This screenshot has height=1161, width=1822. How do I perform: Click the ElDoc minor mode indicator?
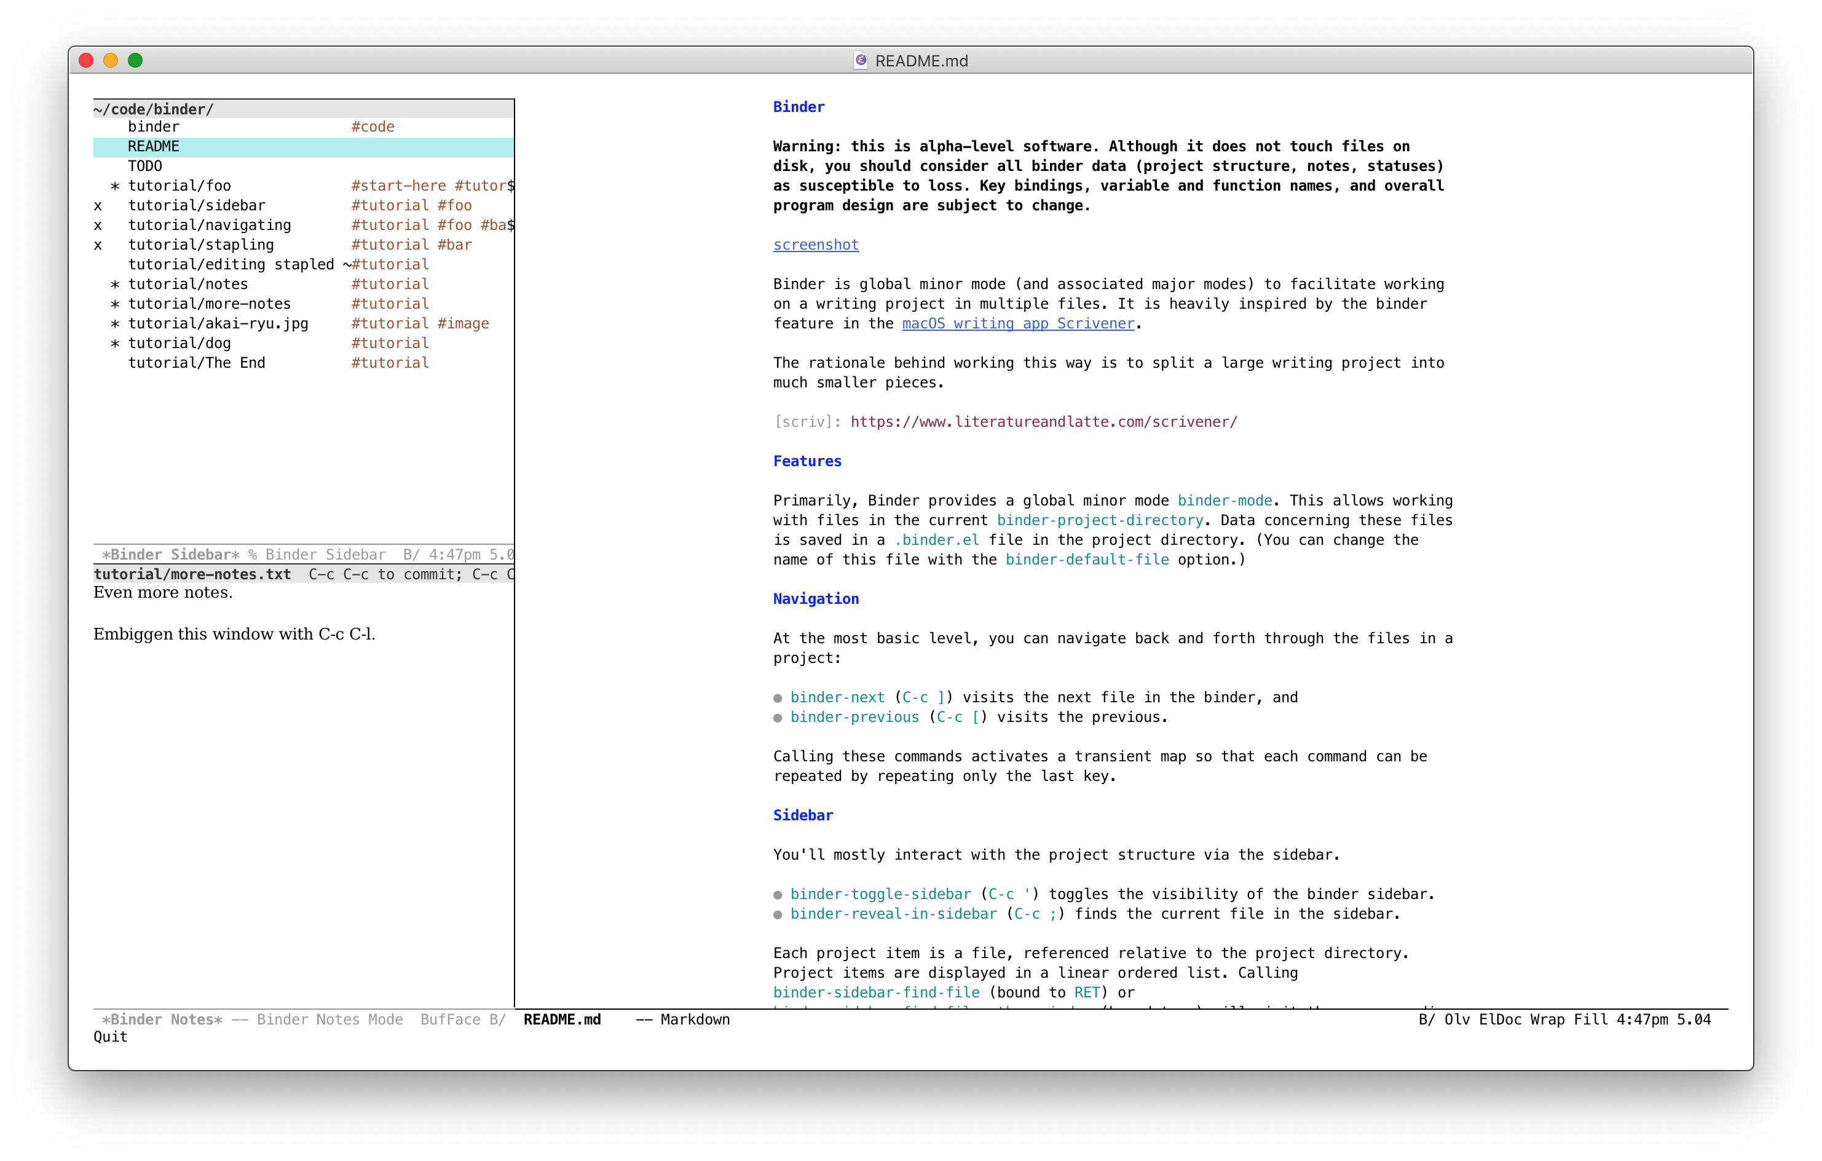pyautogui.click(x=1500, y=1019)
